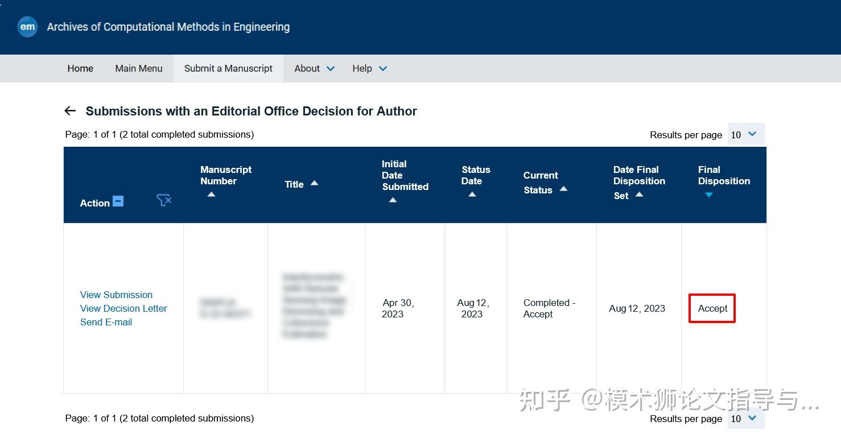Sort by Manuscript Number using its arrow
This screenshot has width=841, height=434.
click(x=211, y=195)
